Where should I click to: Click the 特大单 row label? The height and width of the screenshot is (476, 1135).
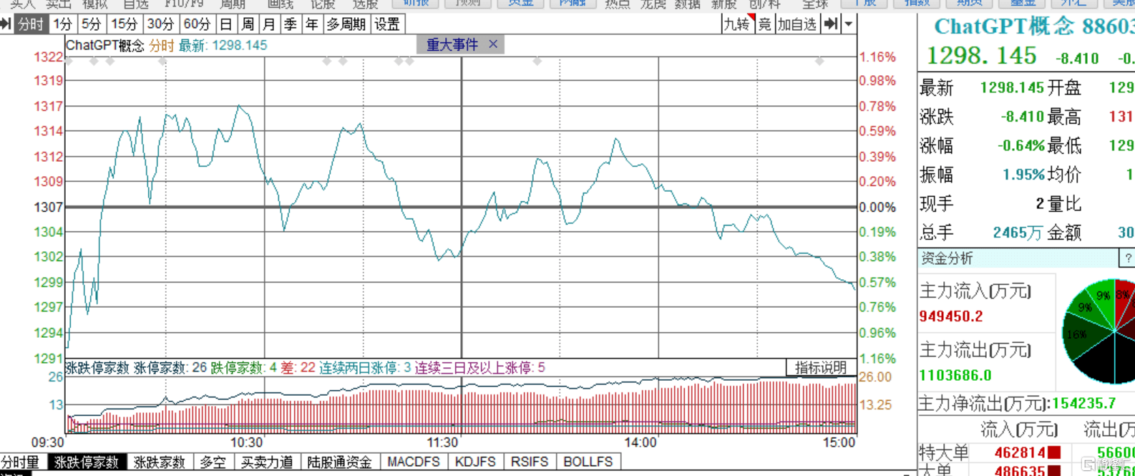943,452
